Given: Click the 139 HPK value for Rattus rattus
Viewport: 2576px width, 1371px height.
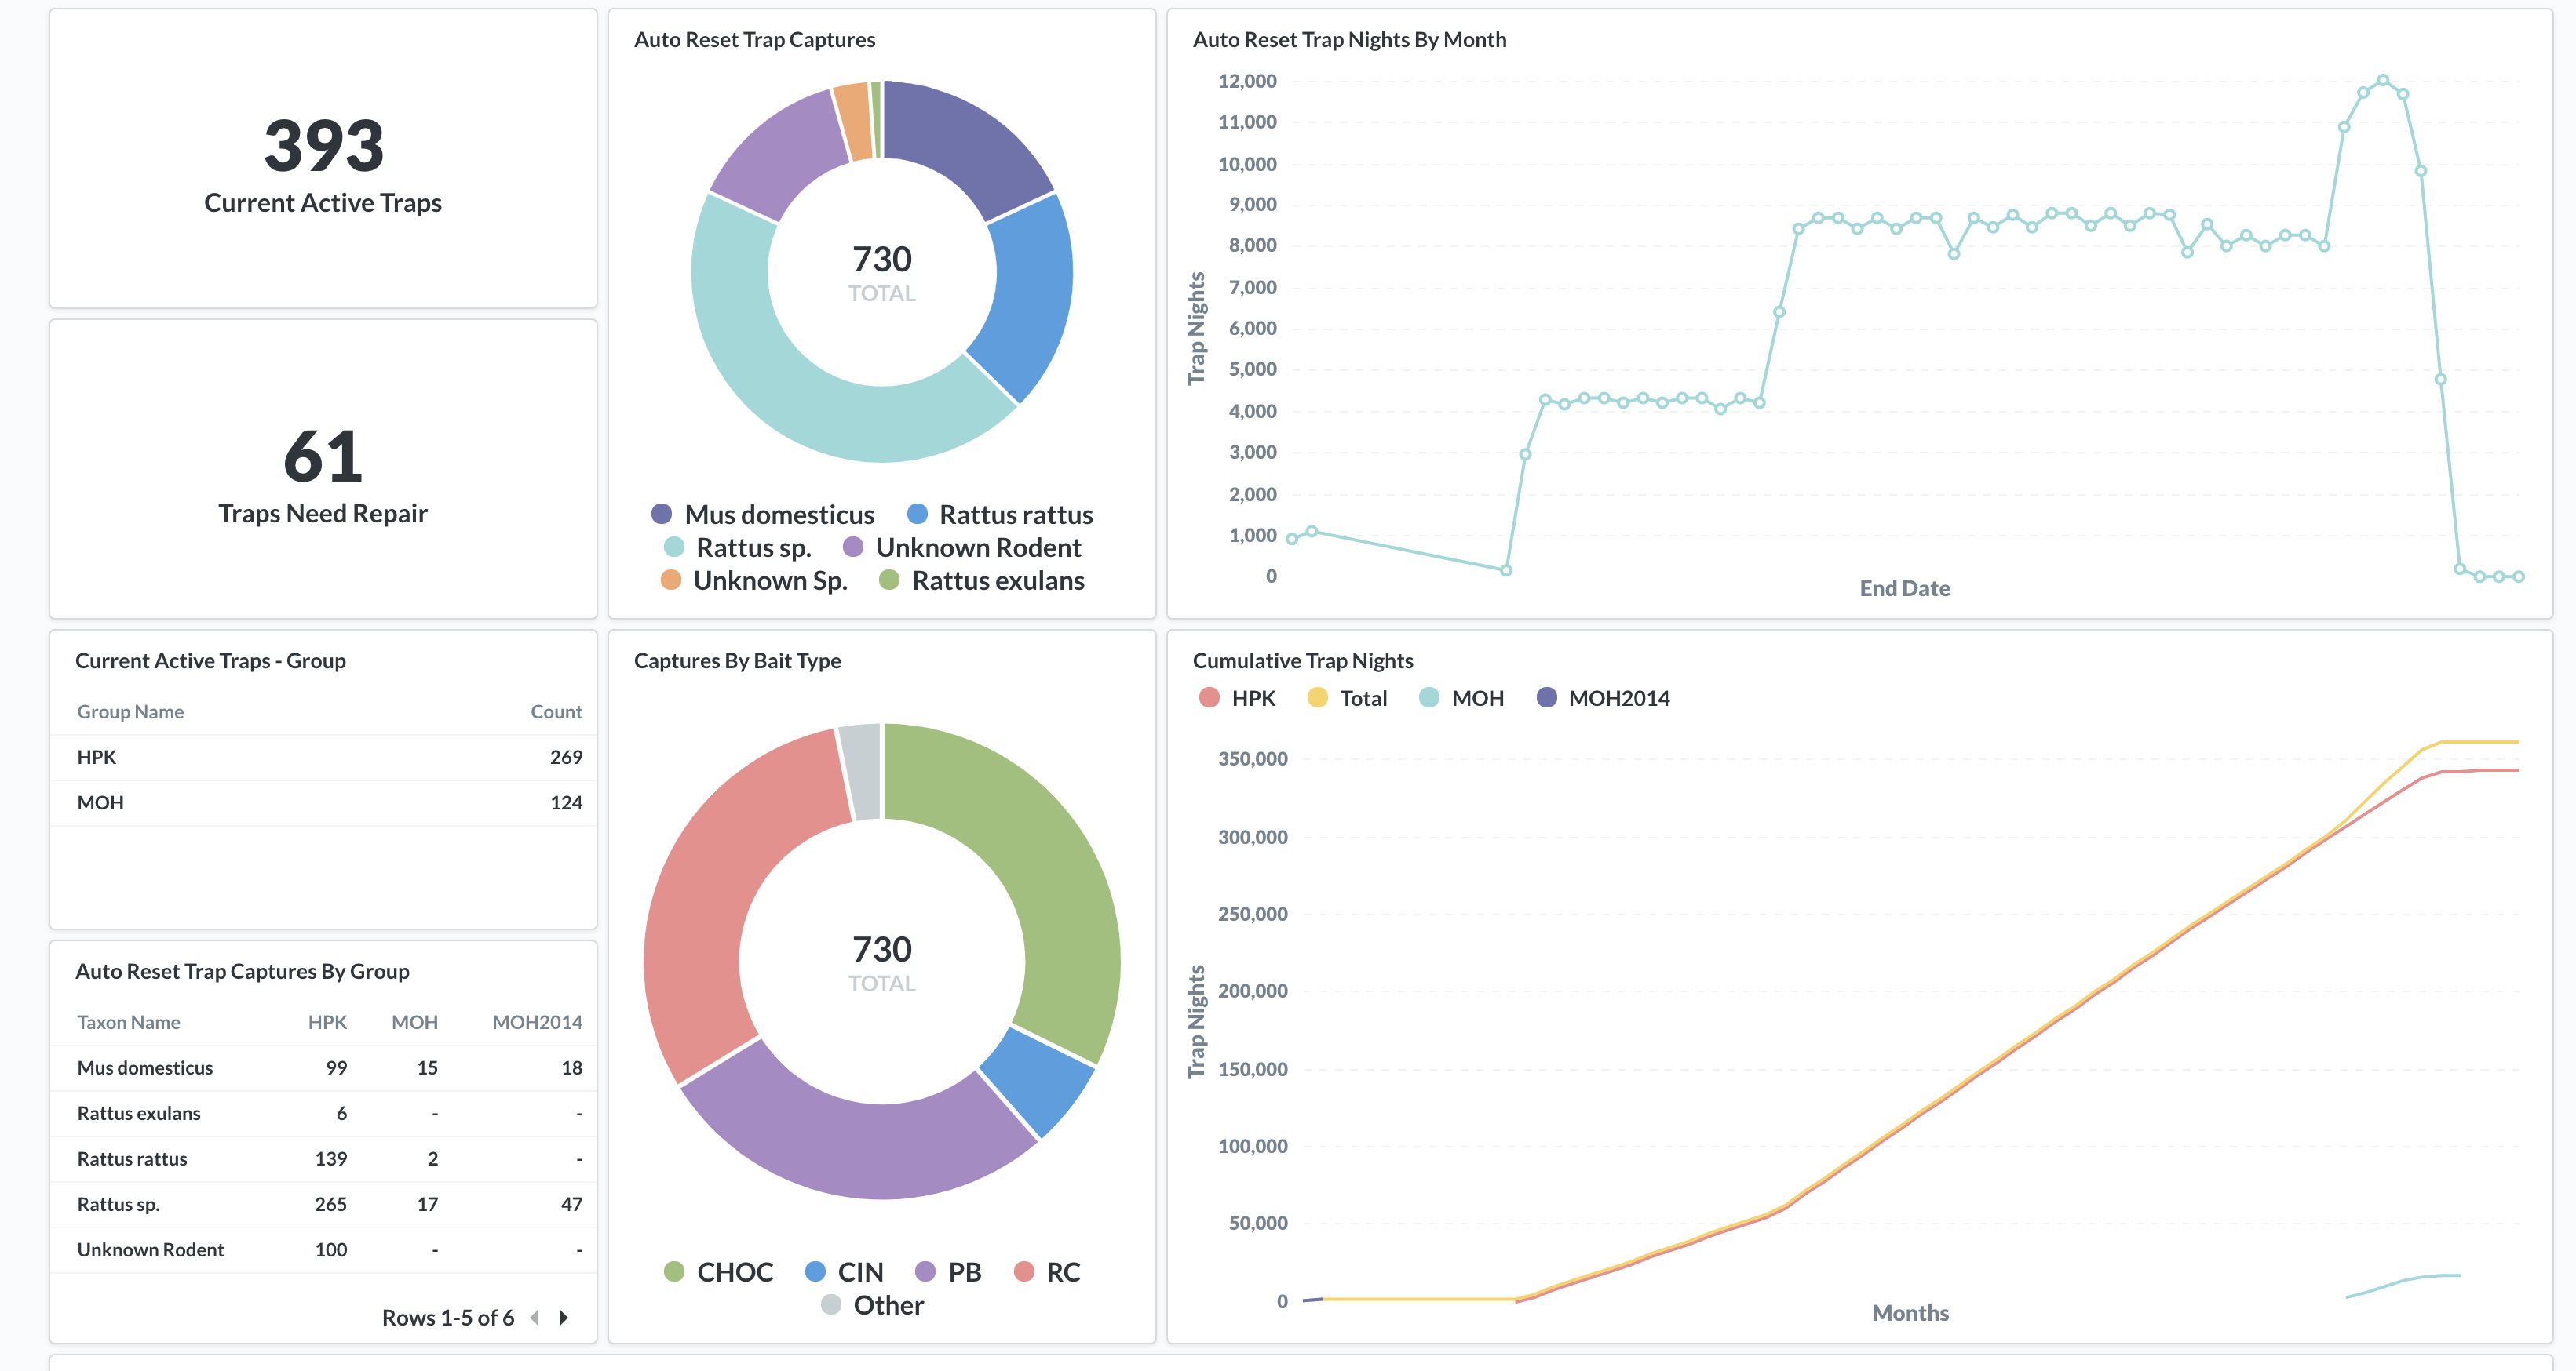Looking at the screenshot, I should coord(331,1159).
